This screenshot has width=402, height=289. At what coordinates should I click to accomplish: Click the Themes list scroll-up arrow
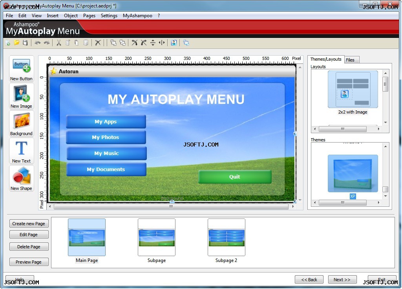[386, 146]
